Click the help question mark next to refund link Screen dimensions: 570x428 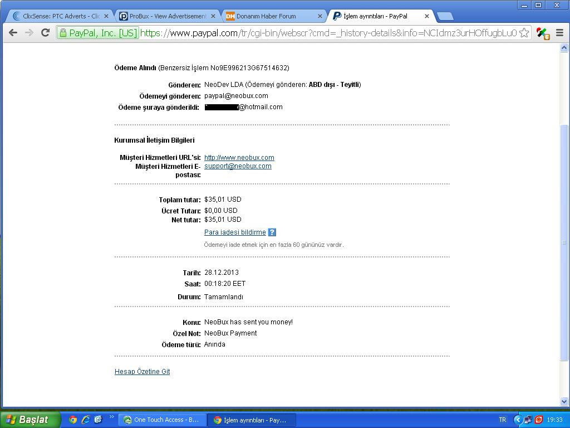(272, 232)
